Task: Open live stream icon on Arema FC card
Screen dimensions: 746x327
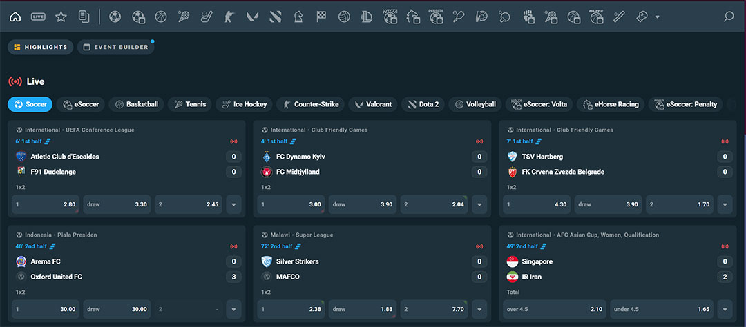Action: 233,246
